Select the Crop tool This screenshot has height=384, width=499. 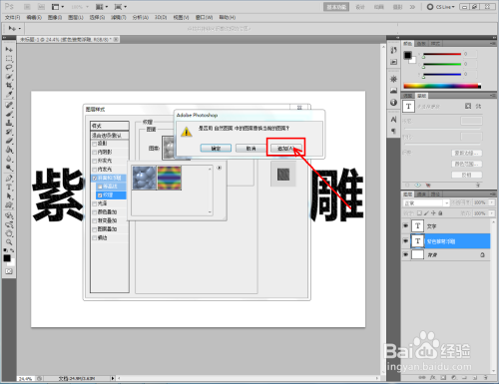click(x=9, y=86)
